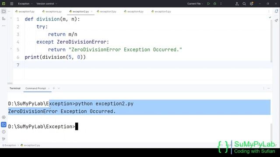Run the current file
280x157 pixels.
point(208,3)
